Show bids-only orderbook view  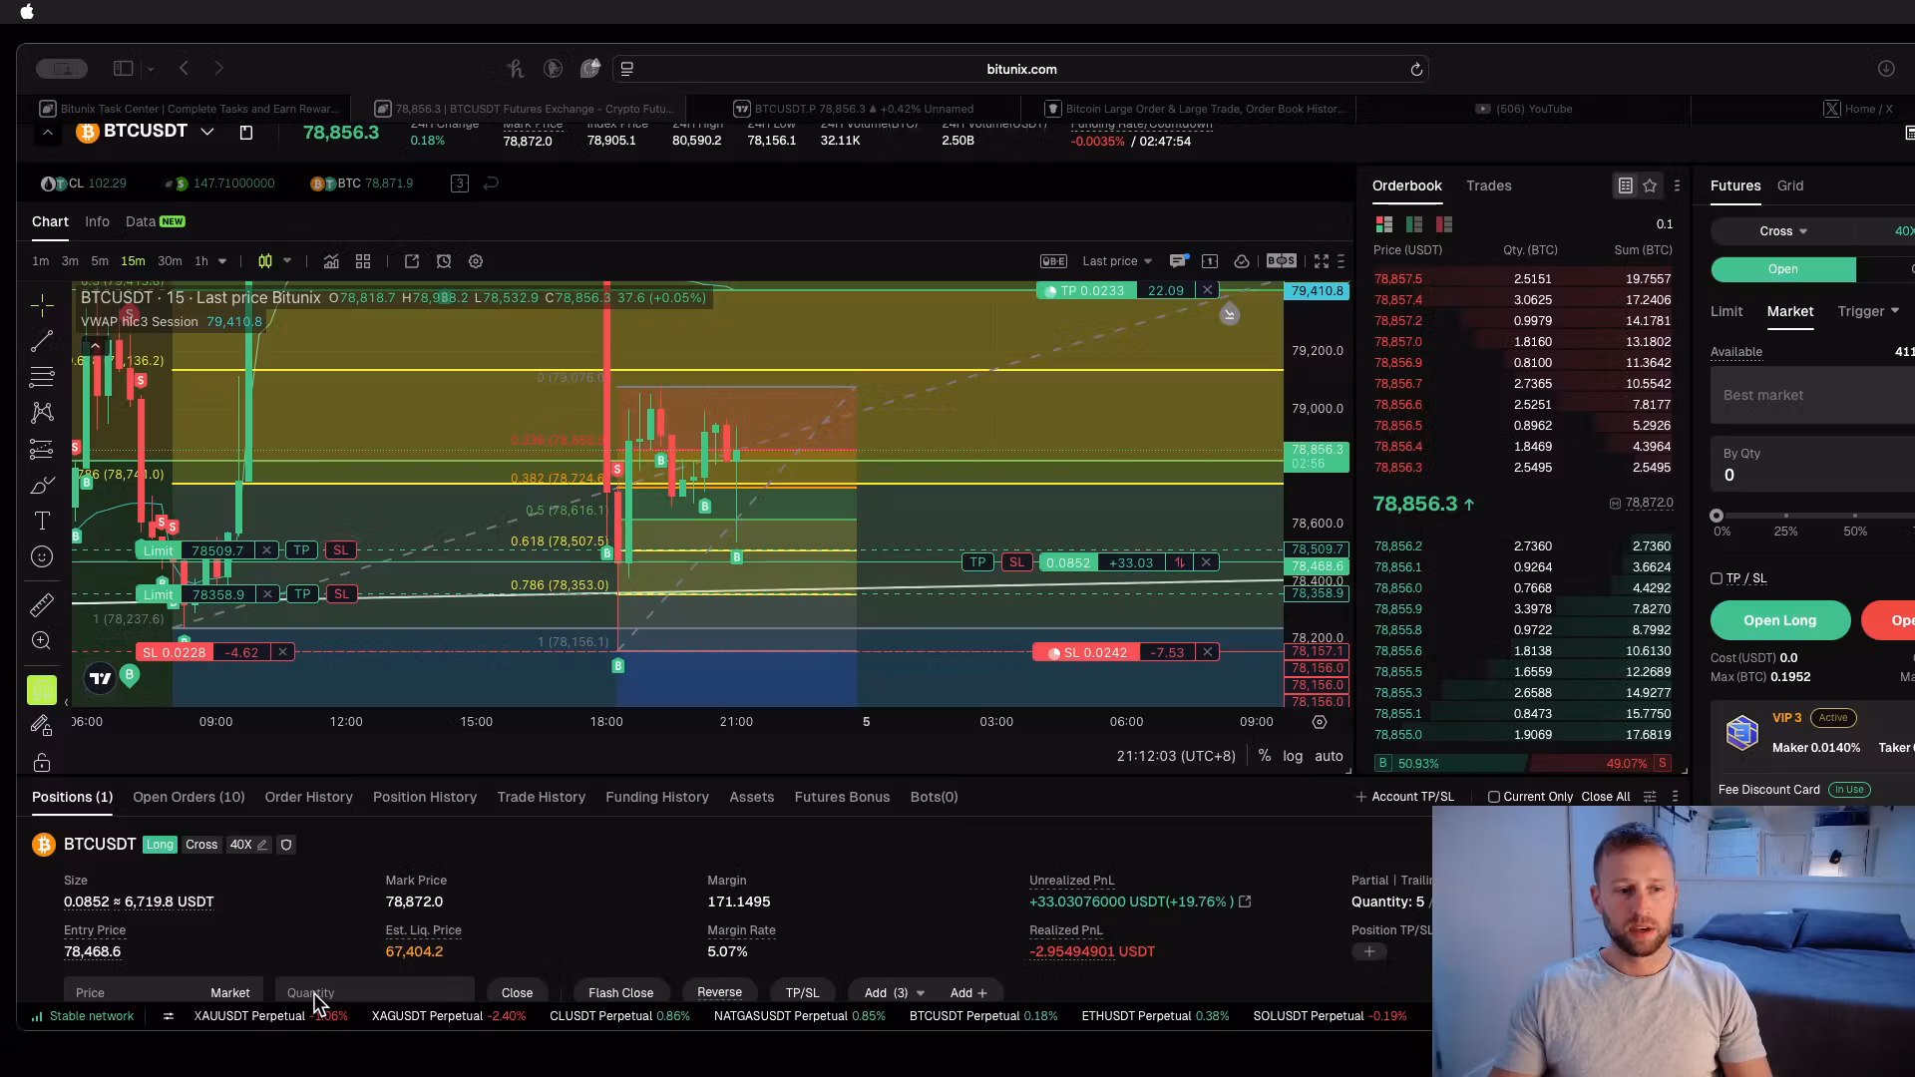click(1414, 224)
